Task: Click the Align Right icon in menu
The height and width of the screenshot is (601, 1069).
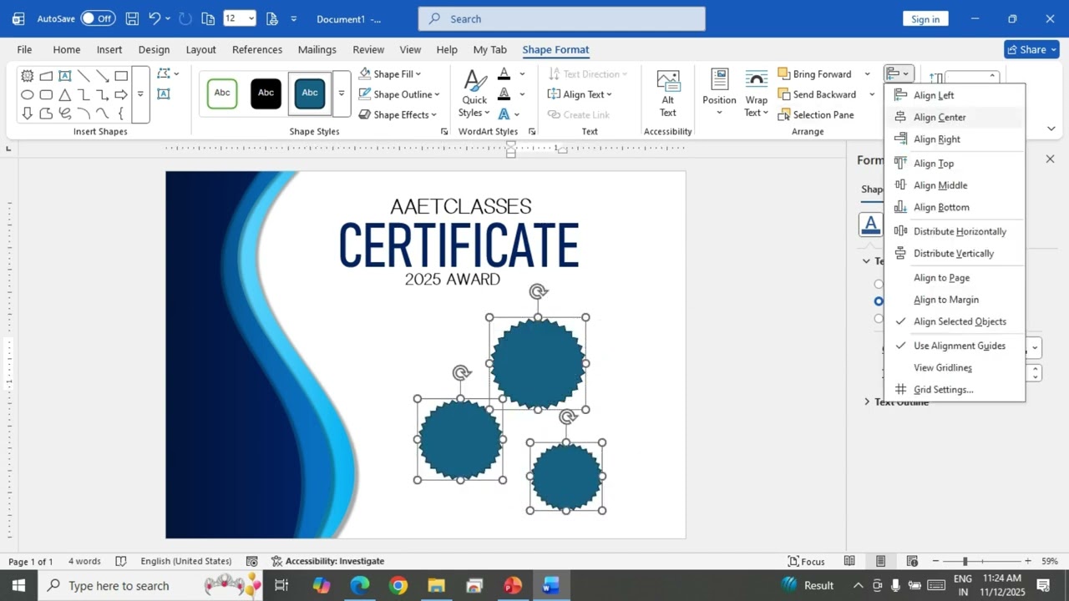Action: 900,139
